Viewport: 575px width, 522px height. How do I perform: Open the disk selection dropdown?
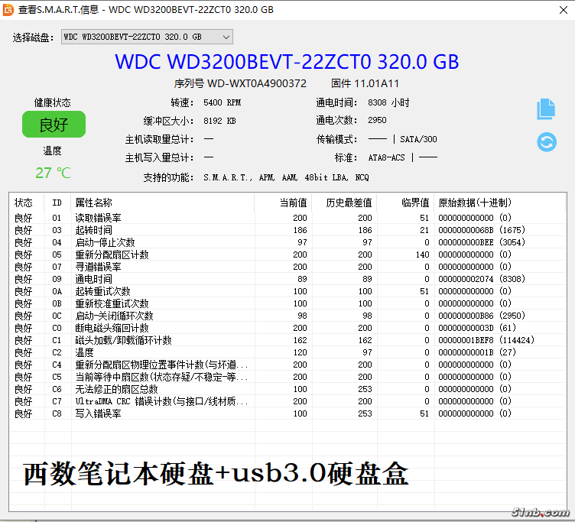point(147,37)
